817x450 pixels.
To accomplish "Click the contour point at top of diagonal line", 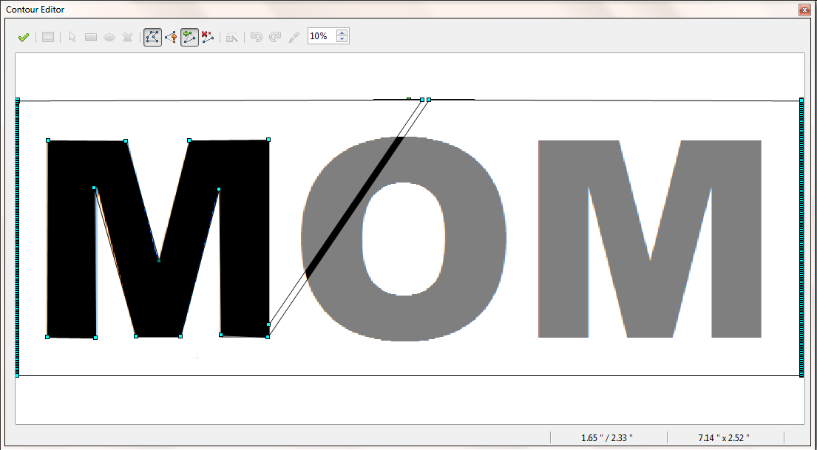I will pos(422,100).
